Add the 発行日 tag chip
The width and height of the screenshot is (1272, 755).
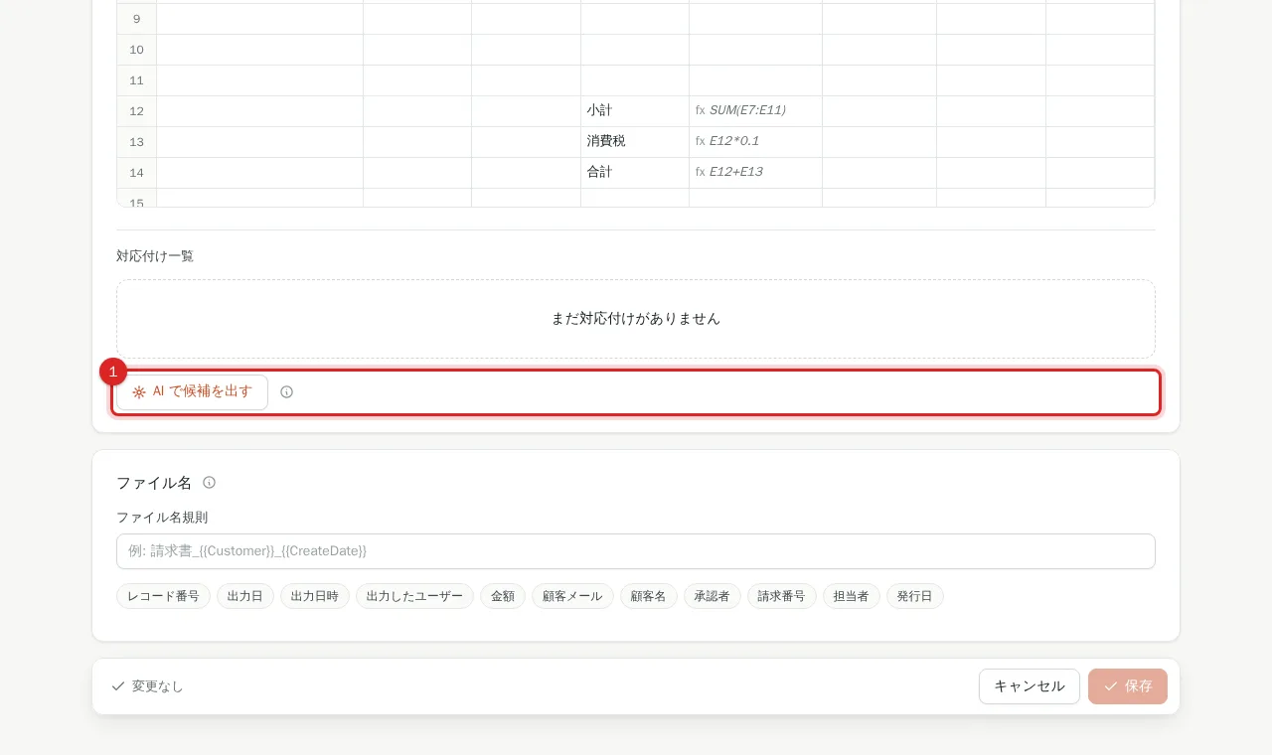point(915,596)
